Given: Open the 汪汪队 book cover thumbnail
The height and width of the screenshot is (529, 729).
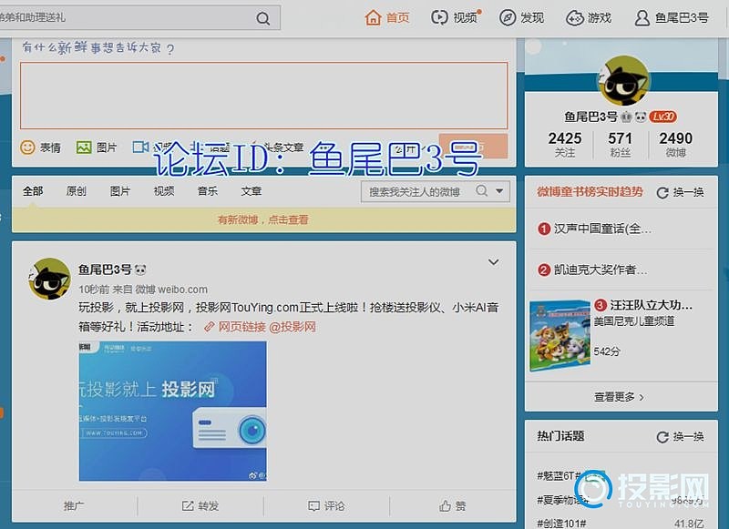Looking at the screenshot, I should (x=560, y=335).
